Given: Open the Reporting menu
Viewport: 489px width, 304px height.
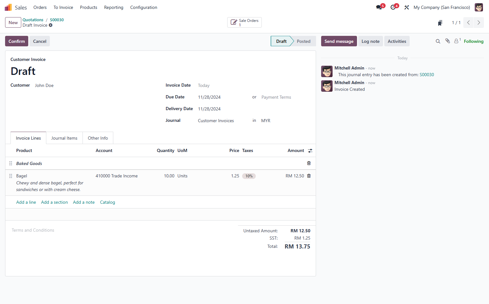Looking at the screenshot, I should coord(114,7).
